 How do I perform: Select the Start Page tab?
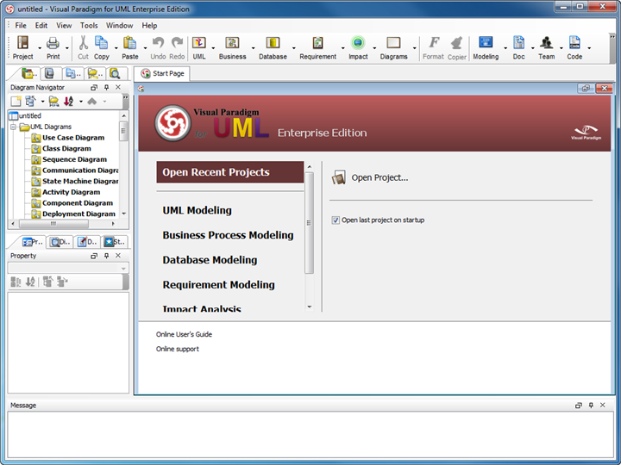click(162, 73)
